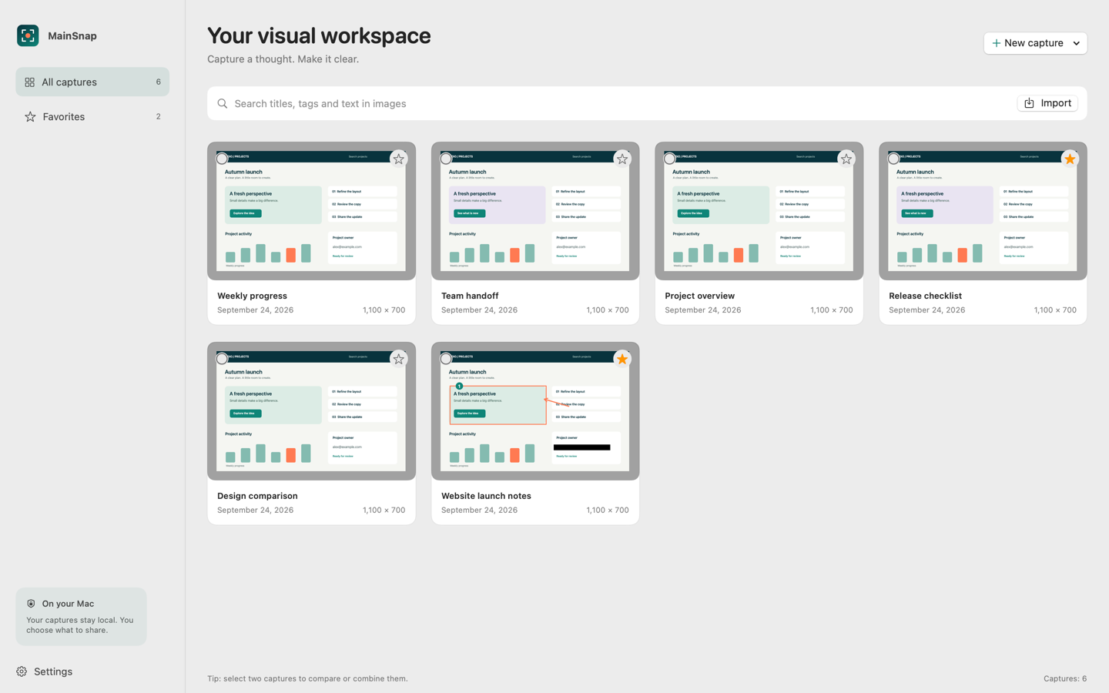Focus the search titles and tags field

click(612, 103)
